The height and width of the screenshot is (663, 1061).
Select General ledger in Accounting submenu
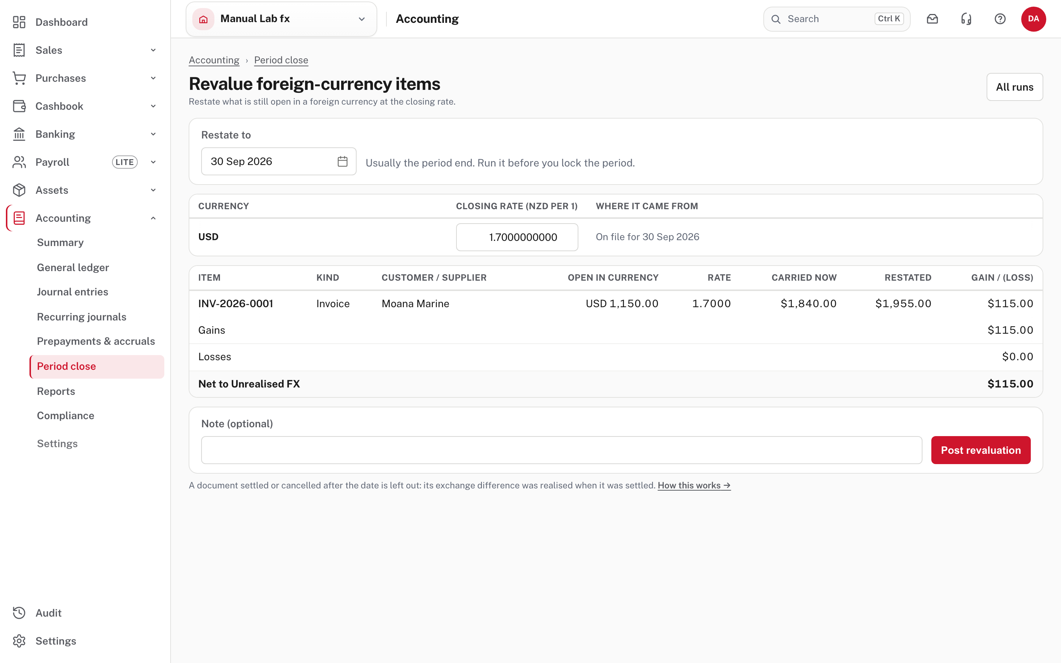[73, 267]
